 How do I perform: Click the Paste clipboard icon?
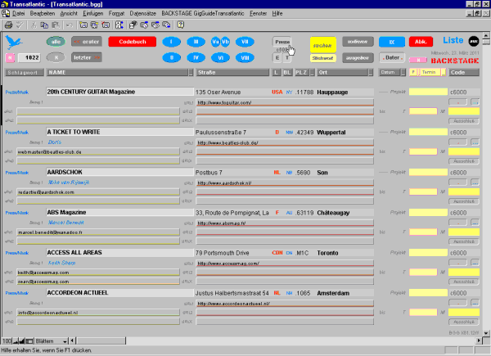pos(56,25)
